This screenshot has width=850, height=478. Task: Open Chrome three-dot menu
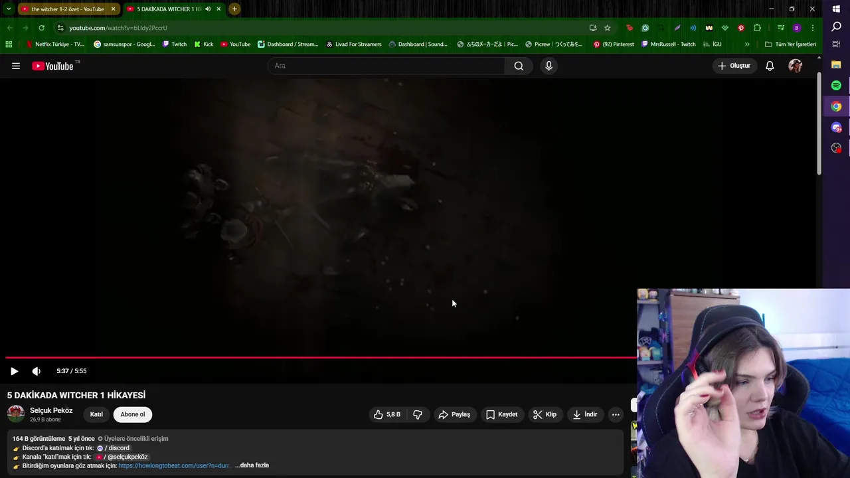pos(813,28)
